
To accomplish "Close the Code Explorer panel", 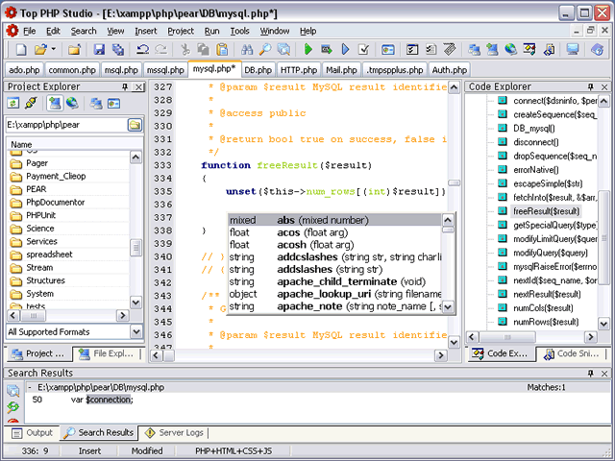I will pyautogui.click(x=604, y=87).
